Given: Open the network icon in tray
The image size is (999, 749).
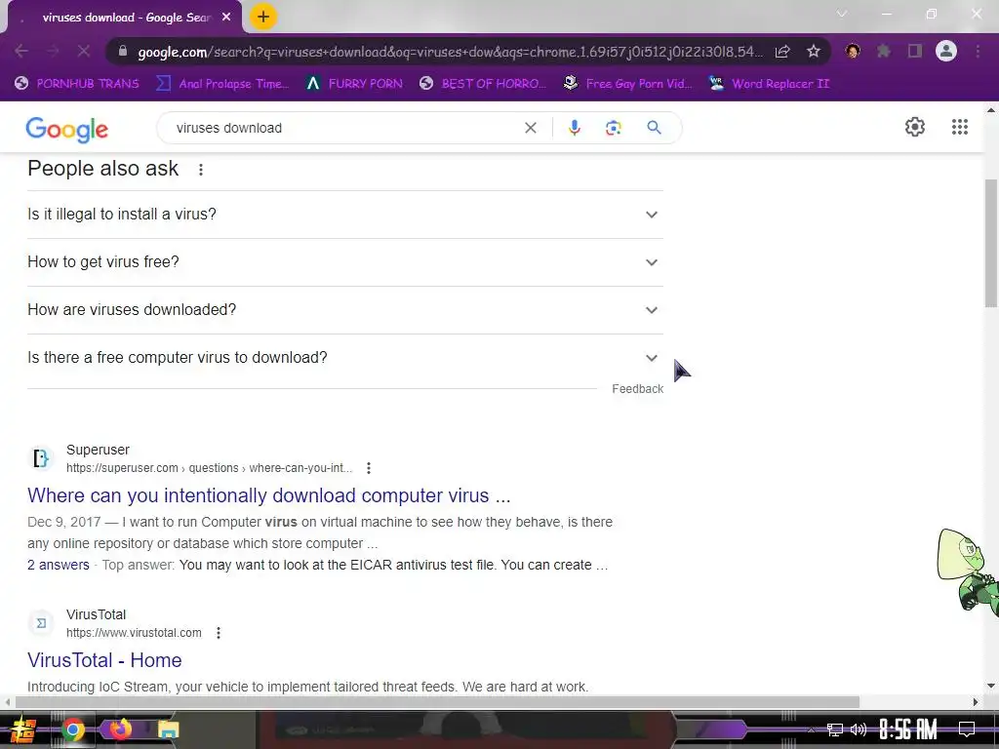Looking at the screenshot, I should click(x=835, y=729).
